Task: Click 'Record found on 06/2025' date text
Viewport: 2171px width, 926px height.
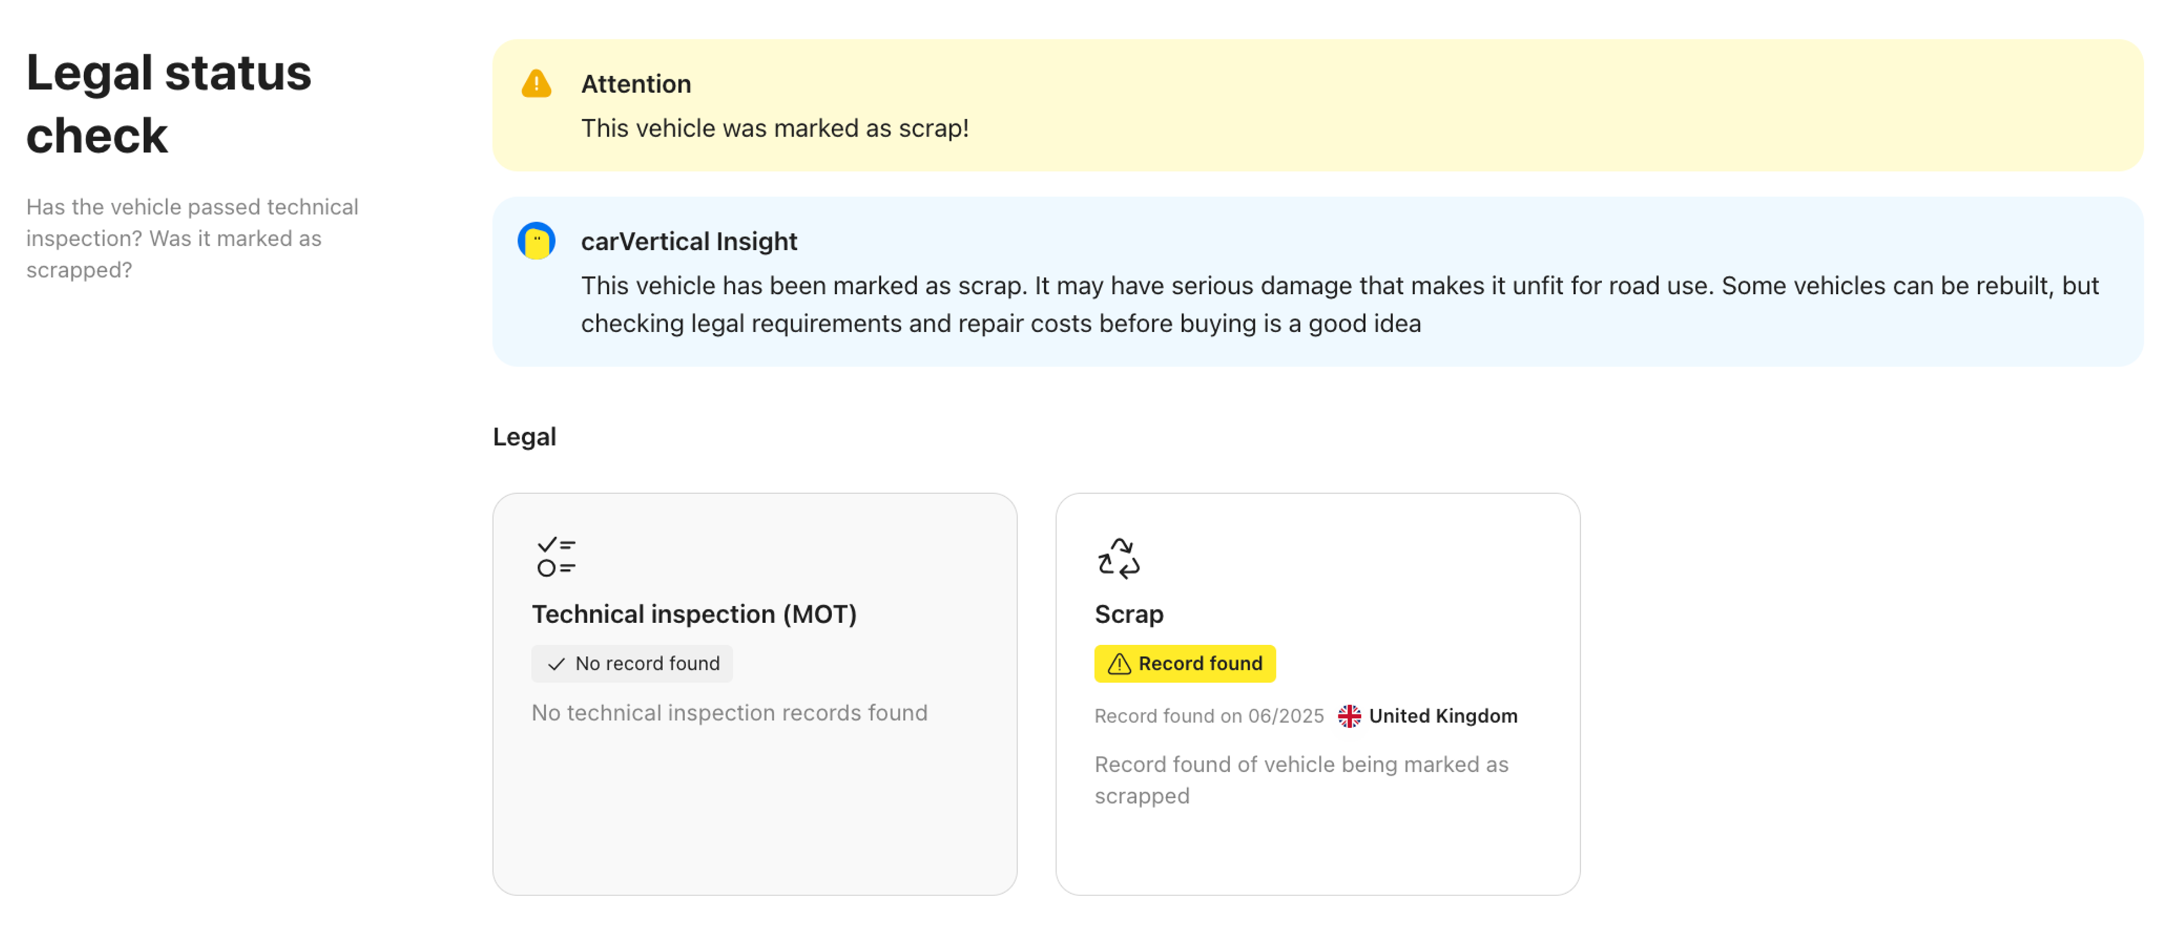Action: point(1209,716)
